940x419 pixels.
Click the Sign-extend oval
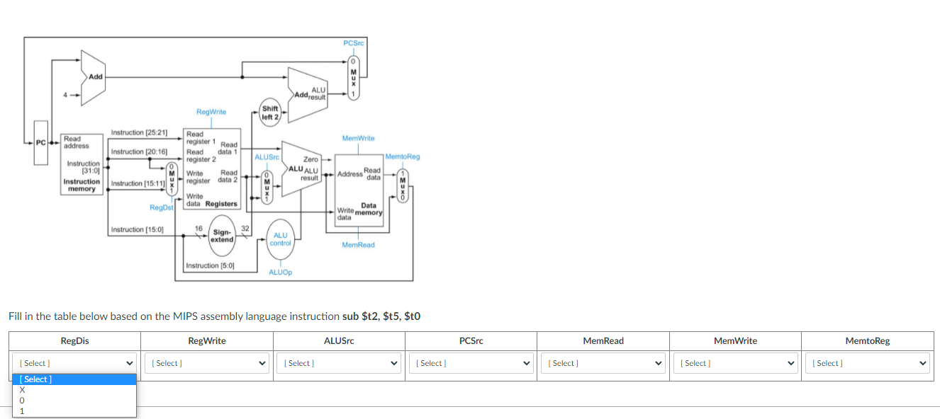pyautogui.click(x=222, y=237)
